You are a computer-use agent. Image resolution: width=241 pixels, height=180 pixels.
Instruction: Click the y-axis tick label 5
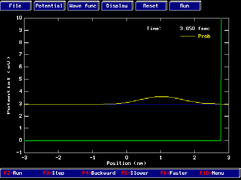21,79
